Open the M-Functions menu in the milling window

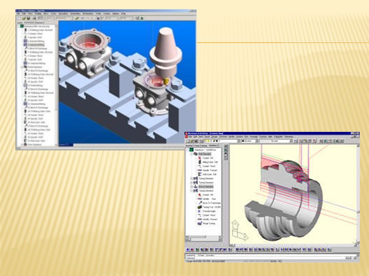[88, 14]
